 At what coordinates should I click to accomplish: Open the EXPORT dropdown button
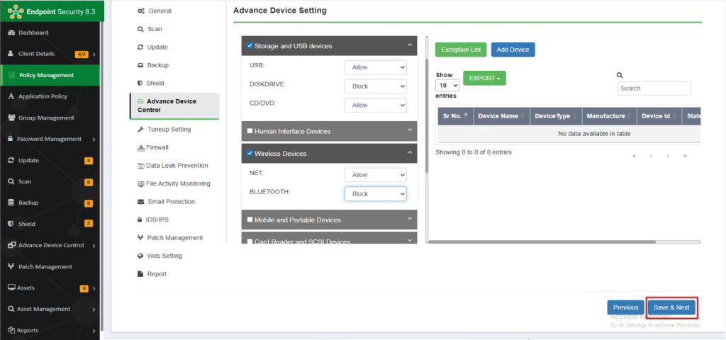click(484, 78)
